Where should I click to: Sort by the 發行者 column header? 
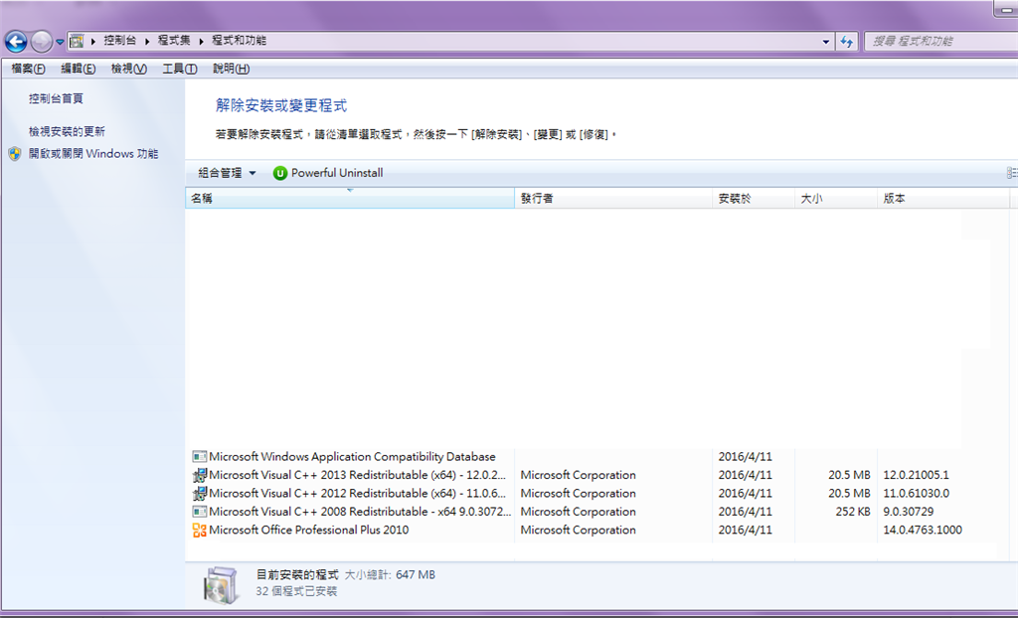[x=612, y=198]
